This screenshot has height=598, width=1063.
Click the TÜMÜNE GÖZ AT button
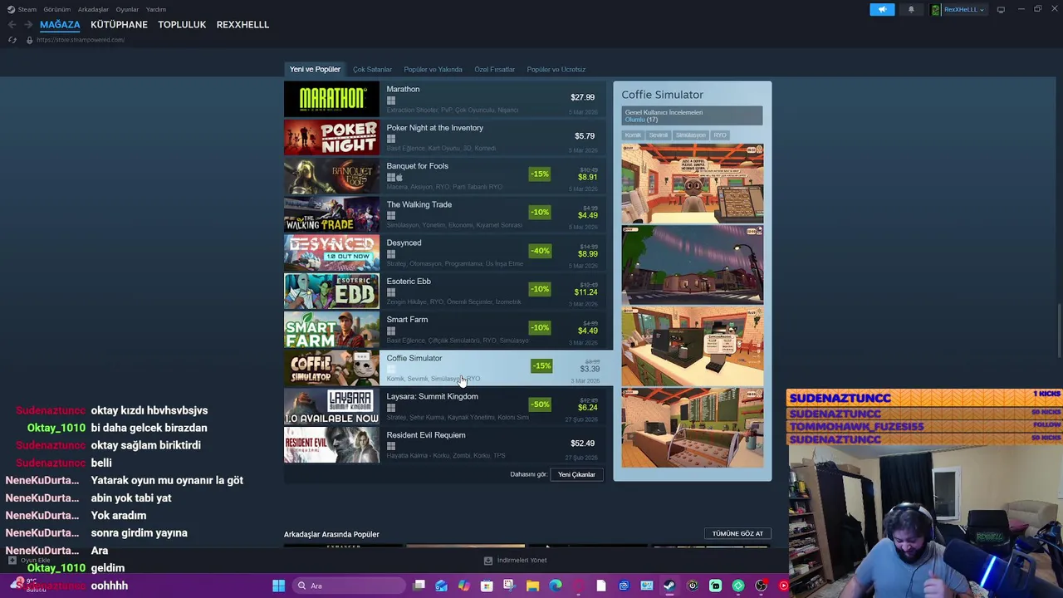737,533
